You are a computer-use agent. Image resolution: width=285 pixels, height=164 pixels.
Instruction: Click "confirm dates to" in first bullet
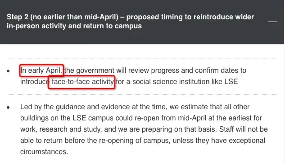click(x=221, y=71)
